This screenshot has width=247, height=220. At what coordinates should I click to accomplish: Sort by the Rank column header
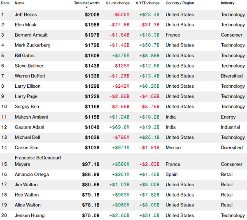[x=5, y=3]
